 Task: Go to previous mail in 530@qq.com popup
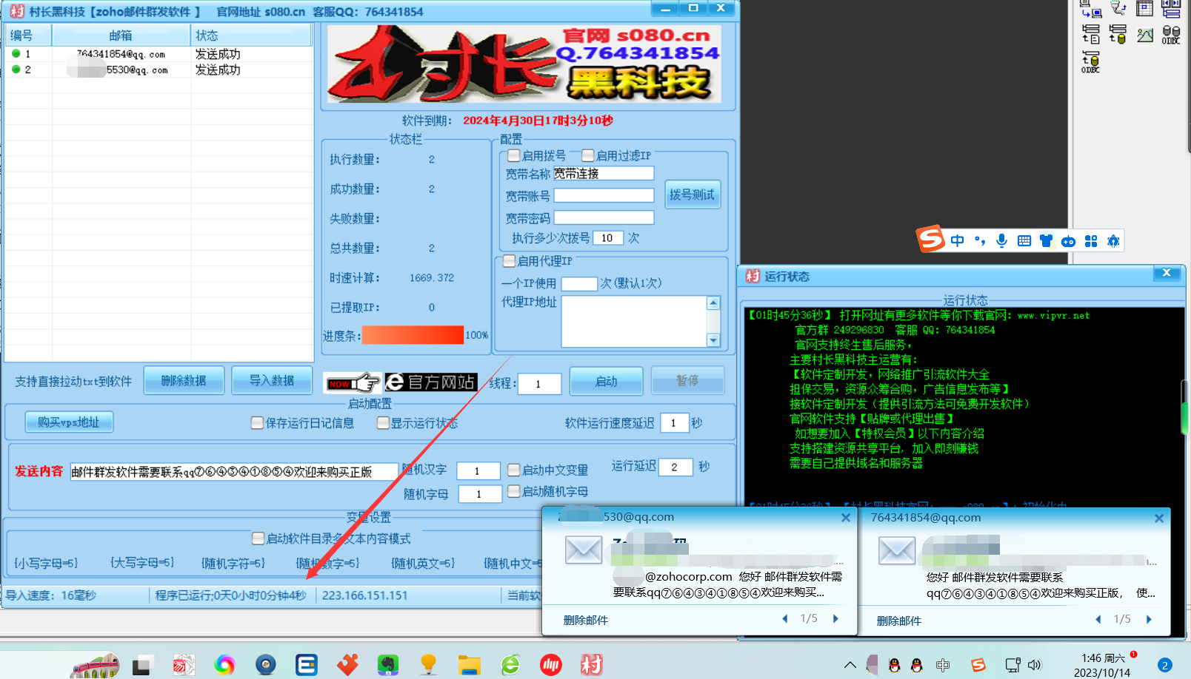[784, 619]
